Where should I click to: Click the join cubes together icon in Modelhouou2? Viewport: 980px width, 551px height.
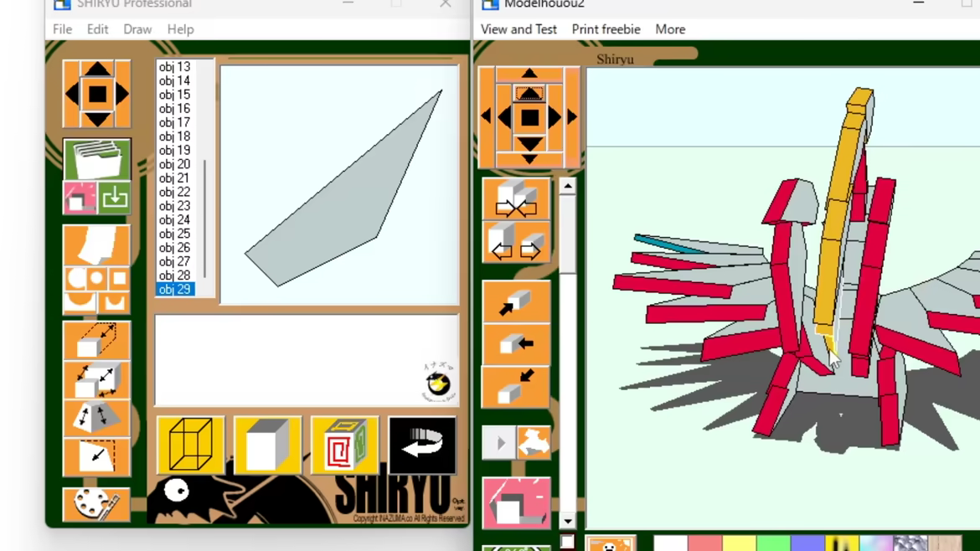pyautogui.click(x=516, y=199)
